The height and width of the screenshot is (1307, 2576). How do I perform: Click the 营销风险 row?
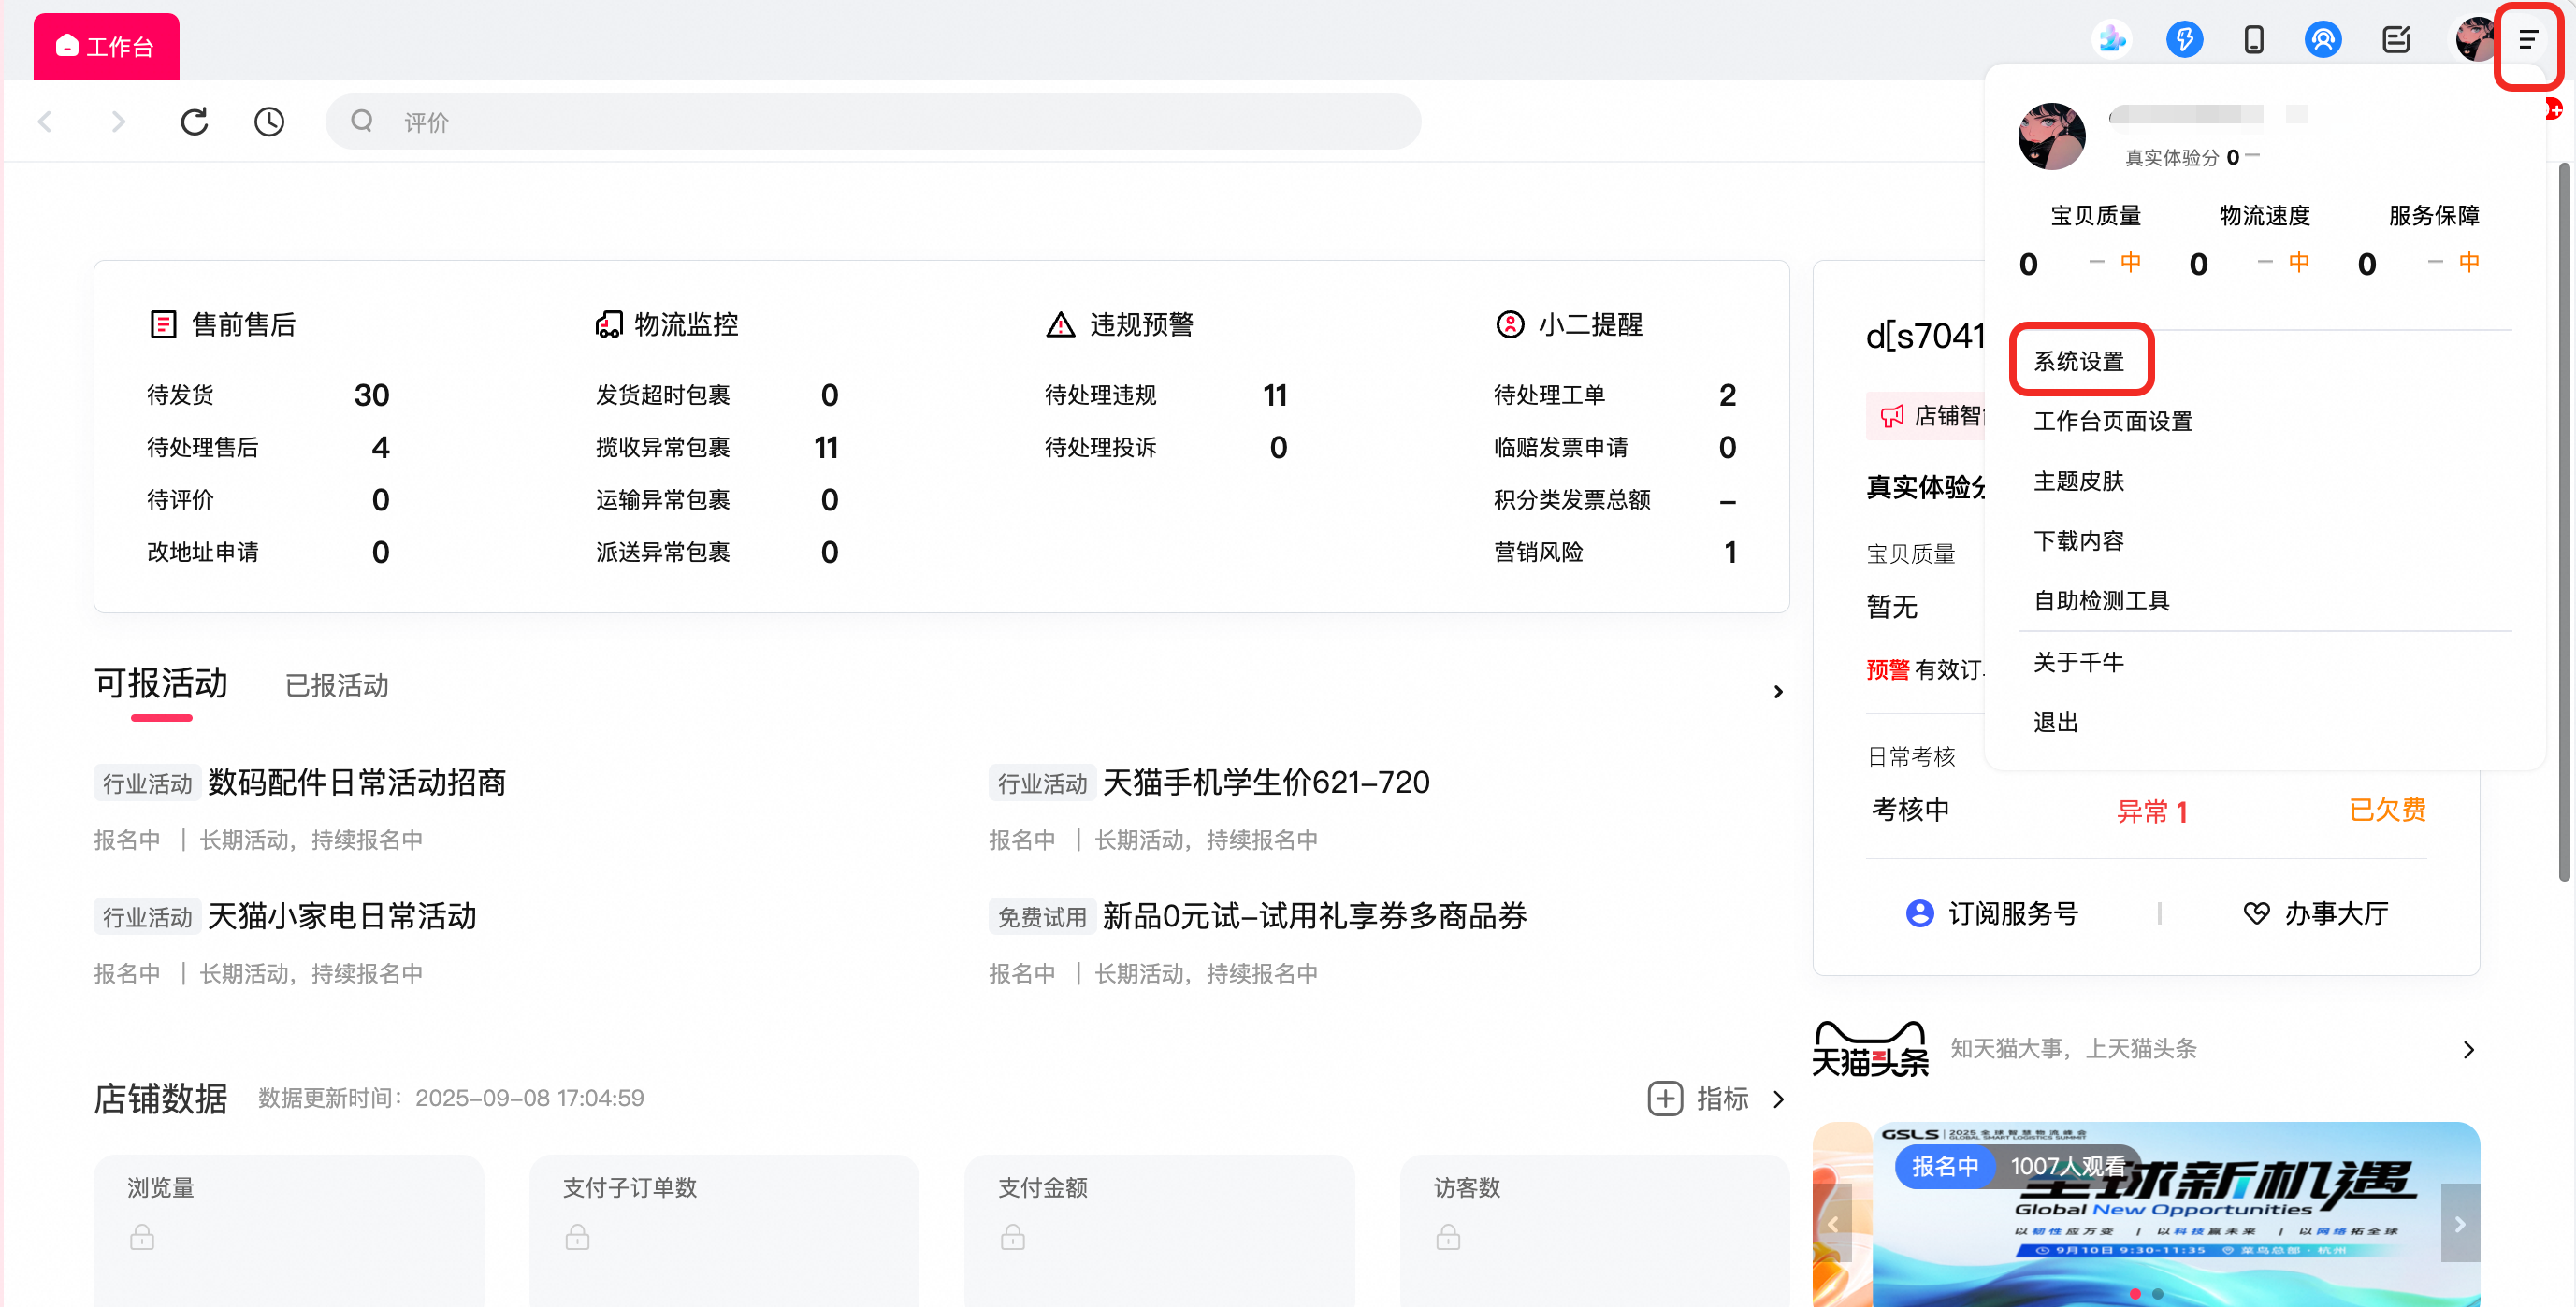click(1615, 553)
